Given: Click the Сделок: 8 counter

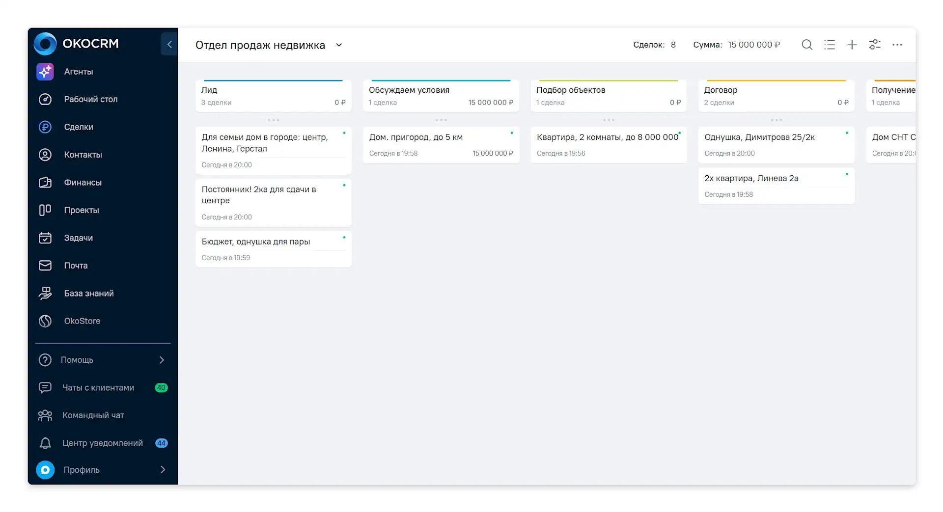Looking at the screenshot, I should click(x=654, y=45).
